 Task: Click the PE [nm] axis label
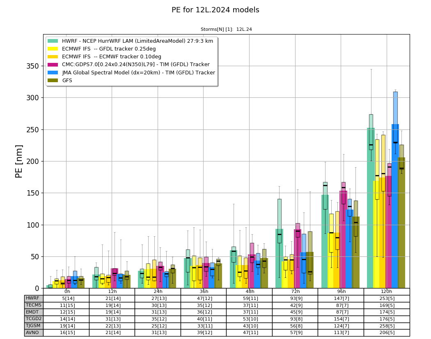pyautogui.click(x=19, y=161)
